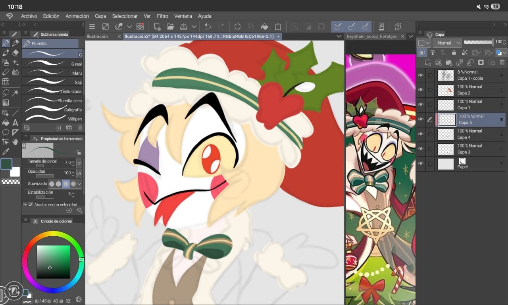
Task: Enable the checkbox on Capa 4
Action: (x=430, y=134)
